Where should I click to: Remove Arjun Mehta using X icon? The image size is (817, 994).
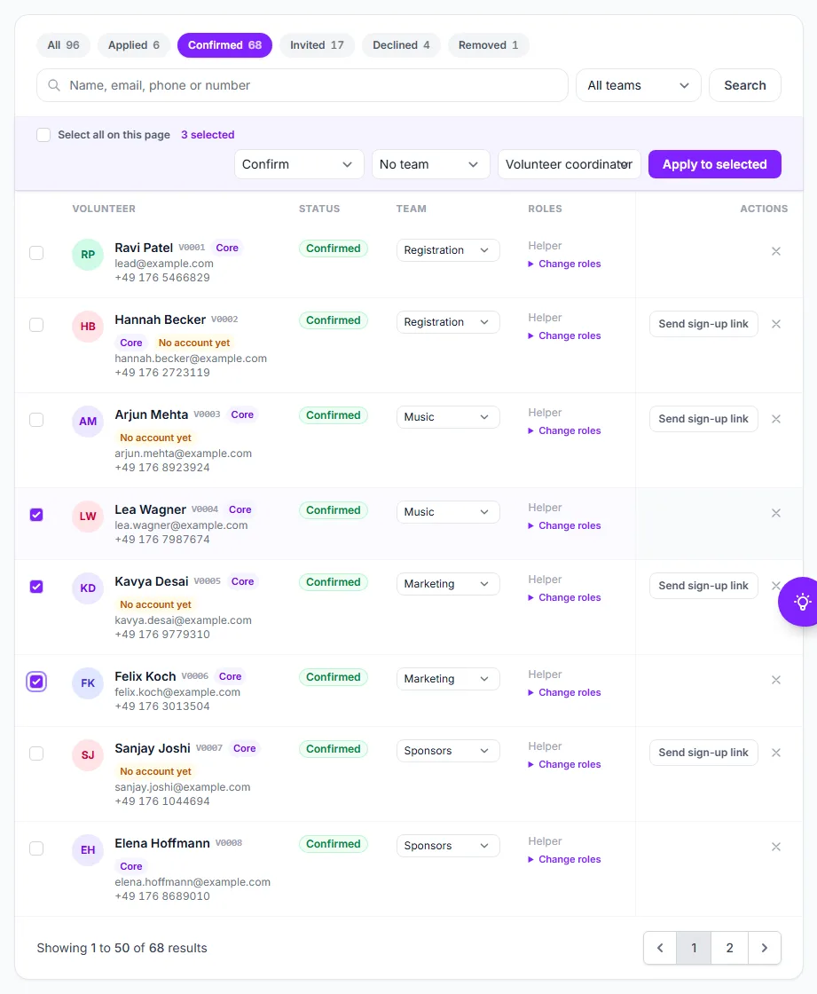coord(776,419)
